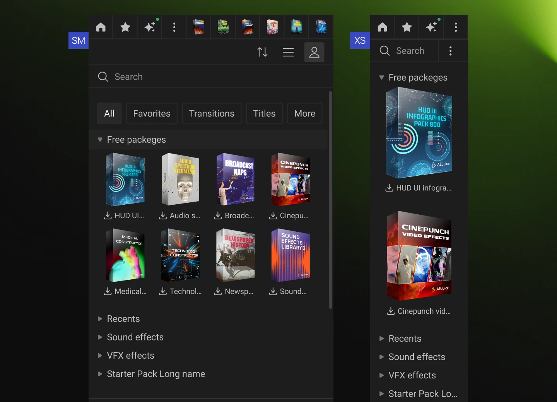Go to Home in the SM panel

pyautogui.click(x=101, y=27)
